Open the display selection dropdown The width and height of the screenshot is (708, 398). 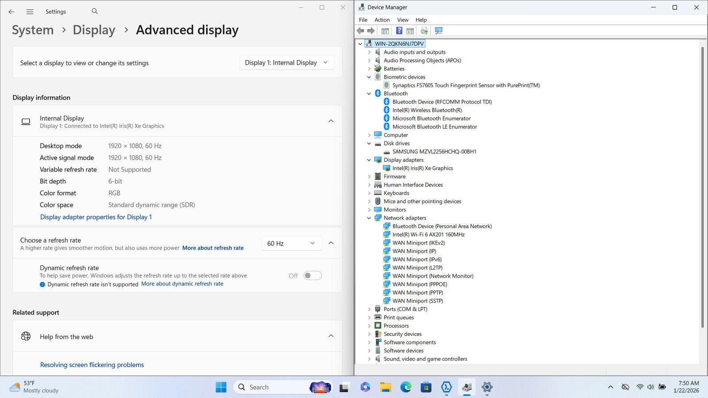286,63
